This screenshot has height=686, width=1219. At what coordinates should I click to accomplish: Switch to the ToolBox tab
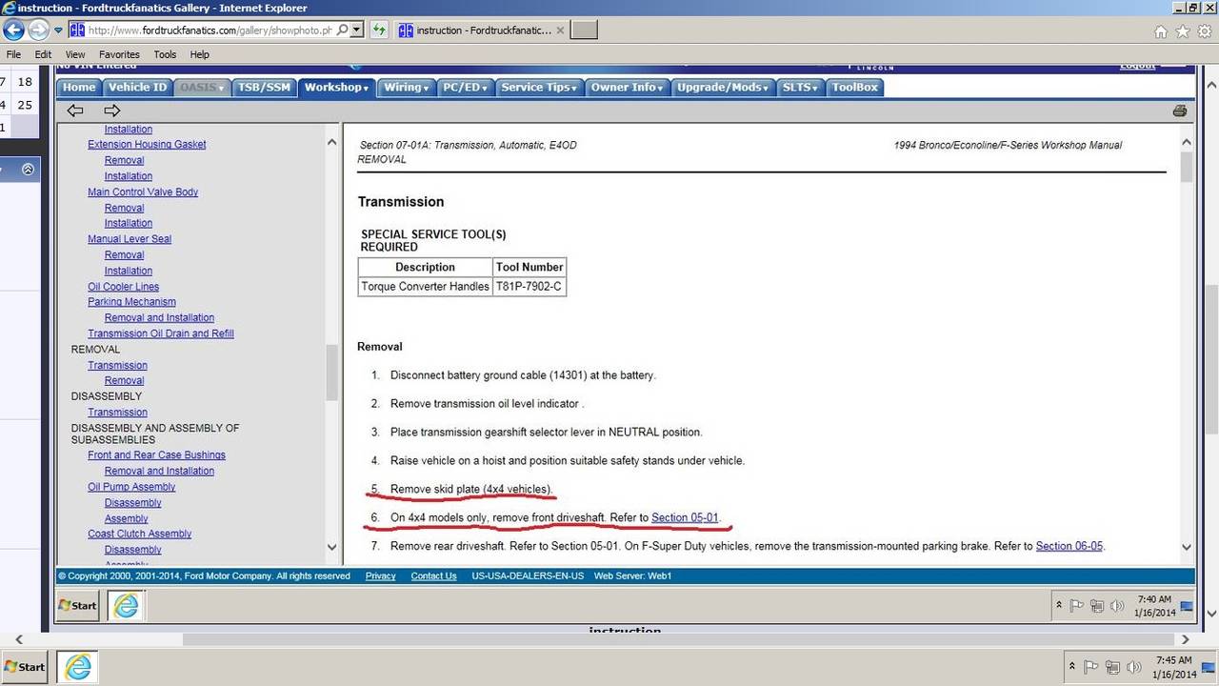pos(855,87)
